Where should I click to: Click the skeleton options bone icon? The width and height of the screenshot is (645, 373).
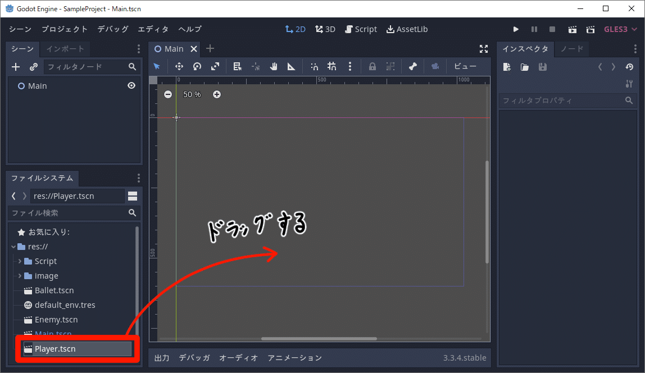click(x=413, y=66)
